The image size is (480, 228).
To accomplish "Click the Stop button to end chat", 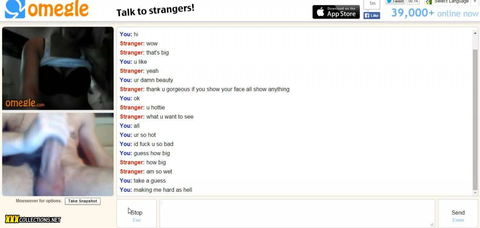I will [x=136, y=213].
